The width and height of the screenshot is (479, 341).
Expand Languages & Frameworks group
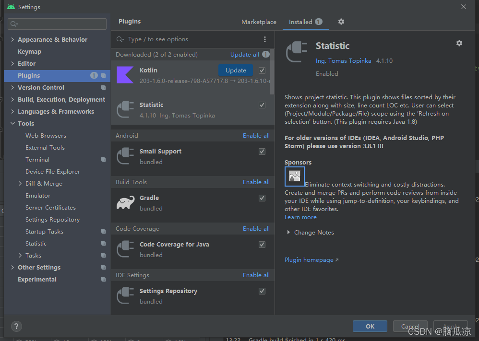(x=12, y=111)
